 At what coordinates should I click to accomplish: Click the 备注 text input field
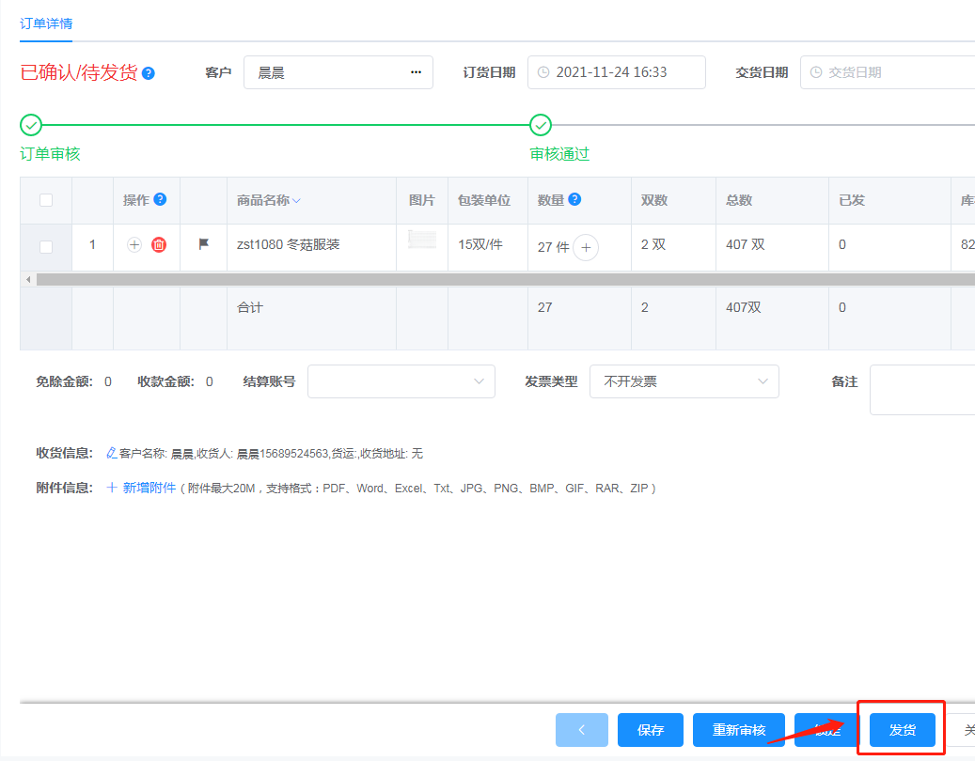point(921,390)
